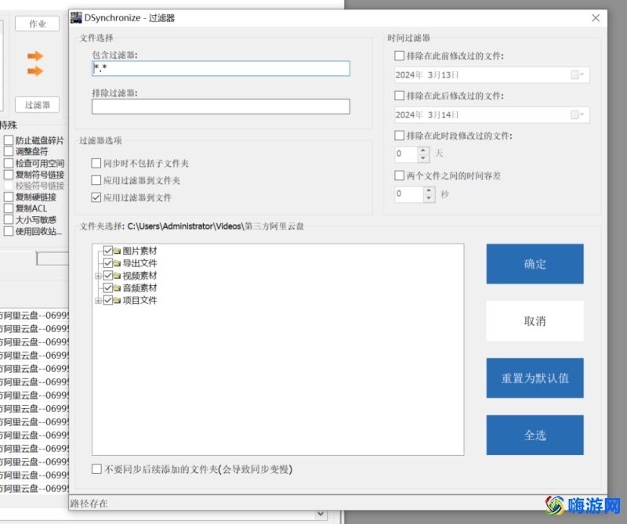This screenshot has width=627, height=524.
Task: Check 应用过滤器到文件夹 option
Action: click(x=96, y=180)
